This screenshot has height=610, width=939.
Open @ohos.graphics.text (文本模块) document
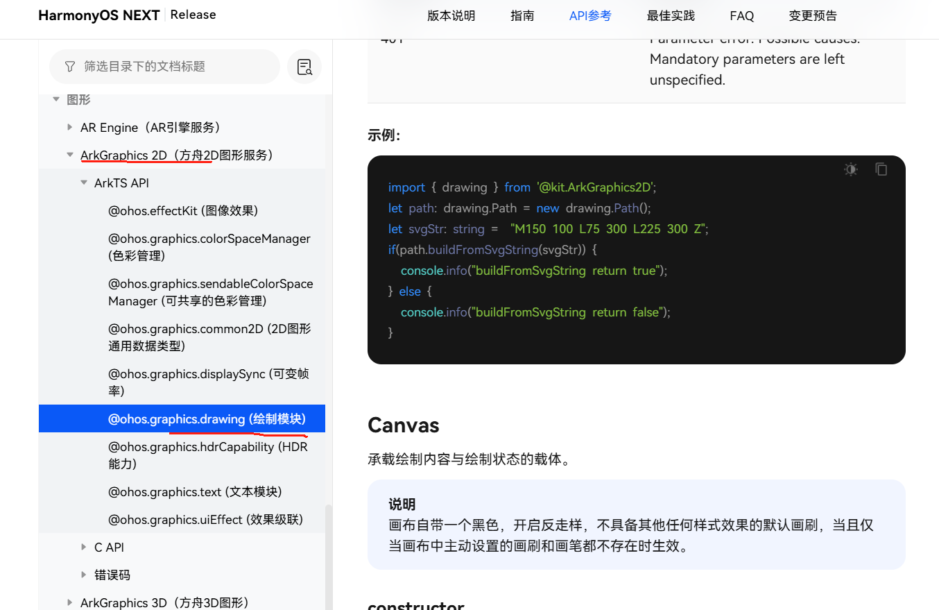[x=195, y=492]
